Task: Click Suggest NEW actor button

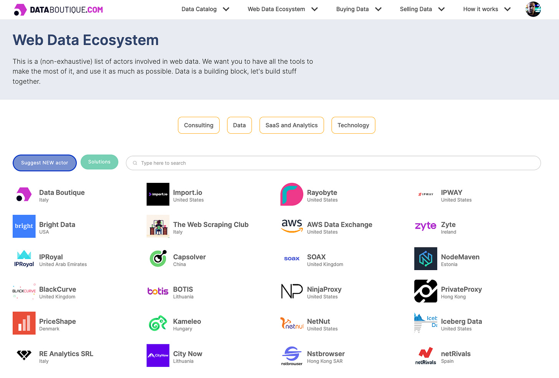Action: 45,163
